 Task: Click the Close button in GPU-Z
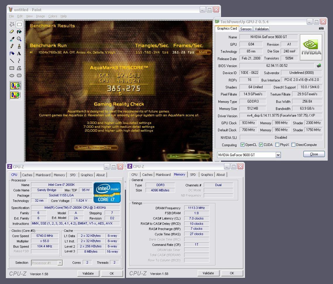click(x=314, y=154)
